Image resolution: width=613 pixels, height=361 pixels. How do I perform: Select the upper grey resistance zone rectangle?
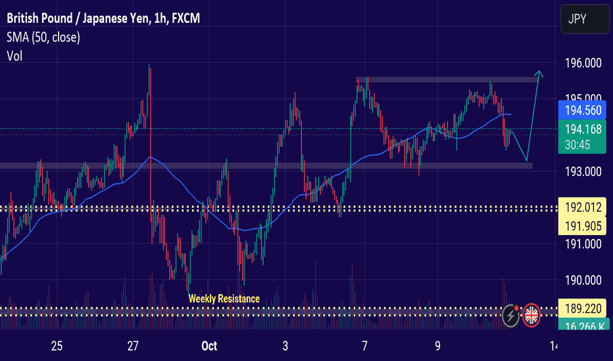[447, 80]
